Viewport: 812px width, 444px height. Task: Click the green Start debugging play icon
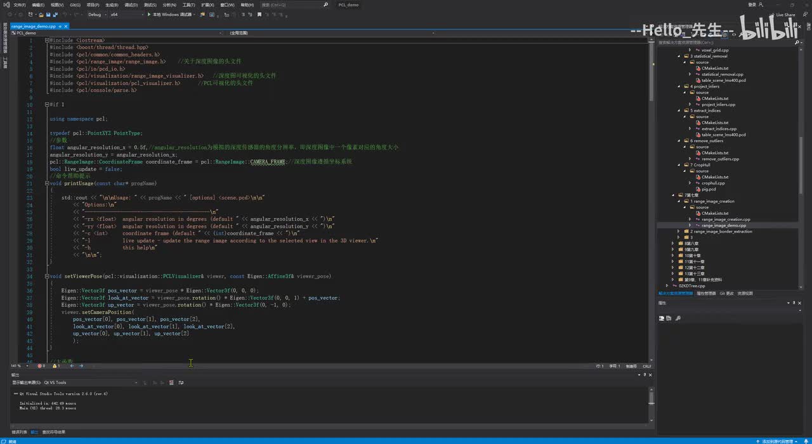click(x=149, y=14)
